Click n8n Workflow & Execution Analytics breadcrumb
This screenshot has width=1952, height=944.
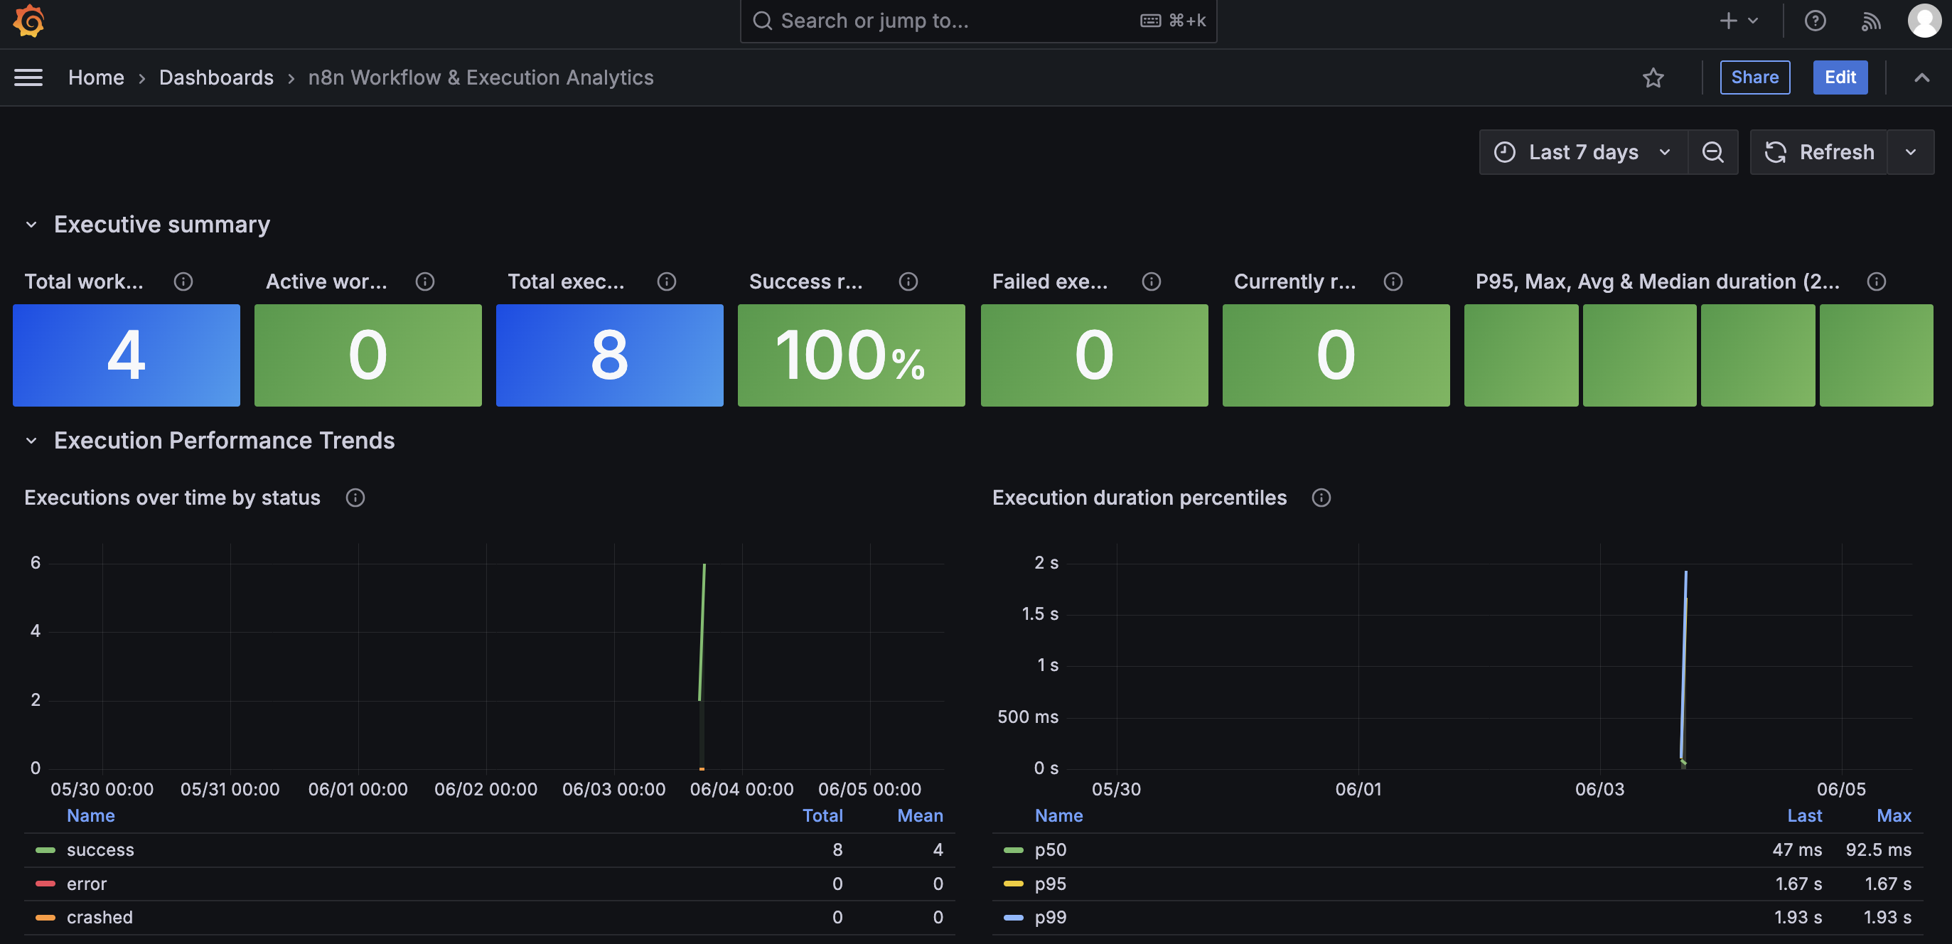(x=481, y=77)
